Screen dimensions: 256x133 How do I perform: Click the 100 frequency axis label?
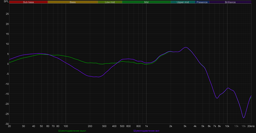click(66, 126)
